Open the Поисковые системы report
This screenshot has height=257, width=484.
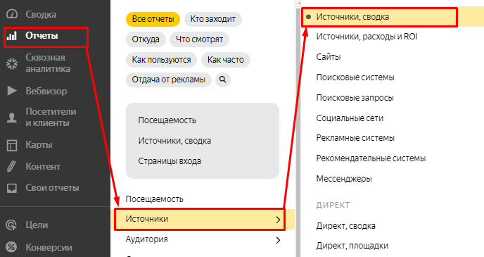(355, 77)
